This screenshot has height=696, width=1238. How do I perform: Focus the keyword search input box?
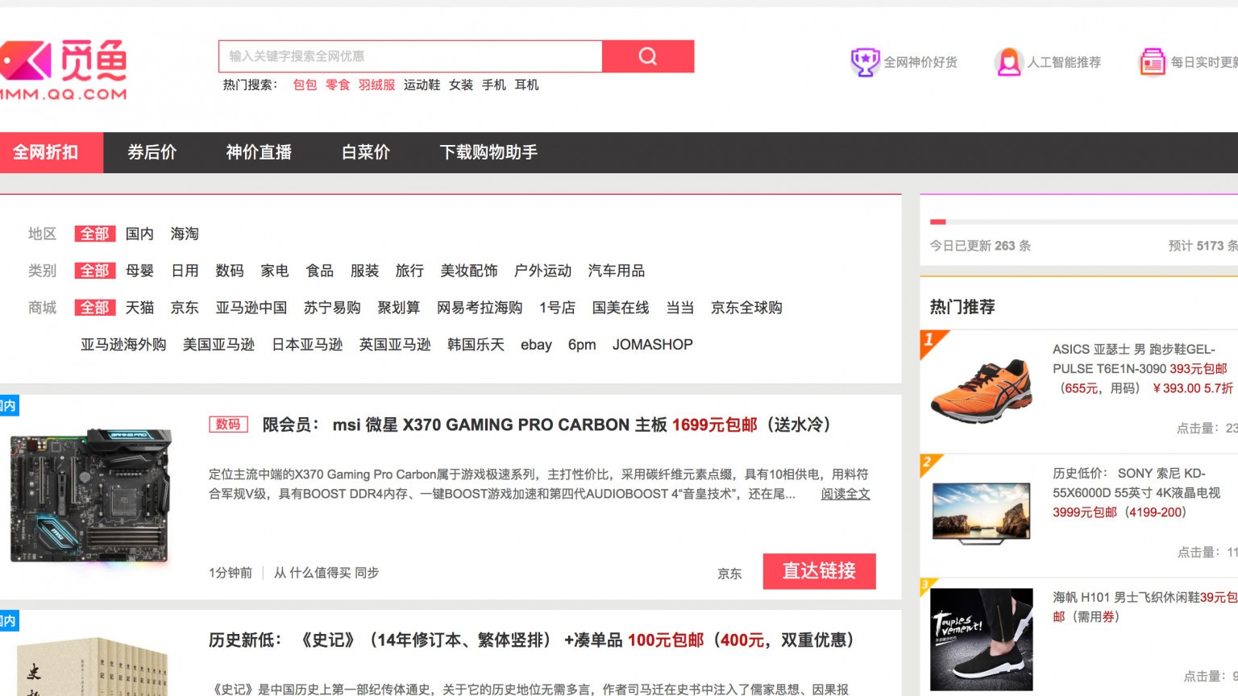pyautogui.click(x=410, y=56)
